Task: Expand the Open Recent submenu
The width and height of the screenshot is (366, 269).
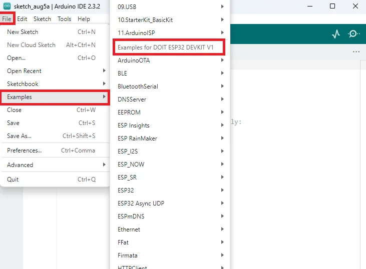Action: pyautogui.click(x=55, y=71)
